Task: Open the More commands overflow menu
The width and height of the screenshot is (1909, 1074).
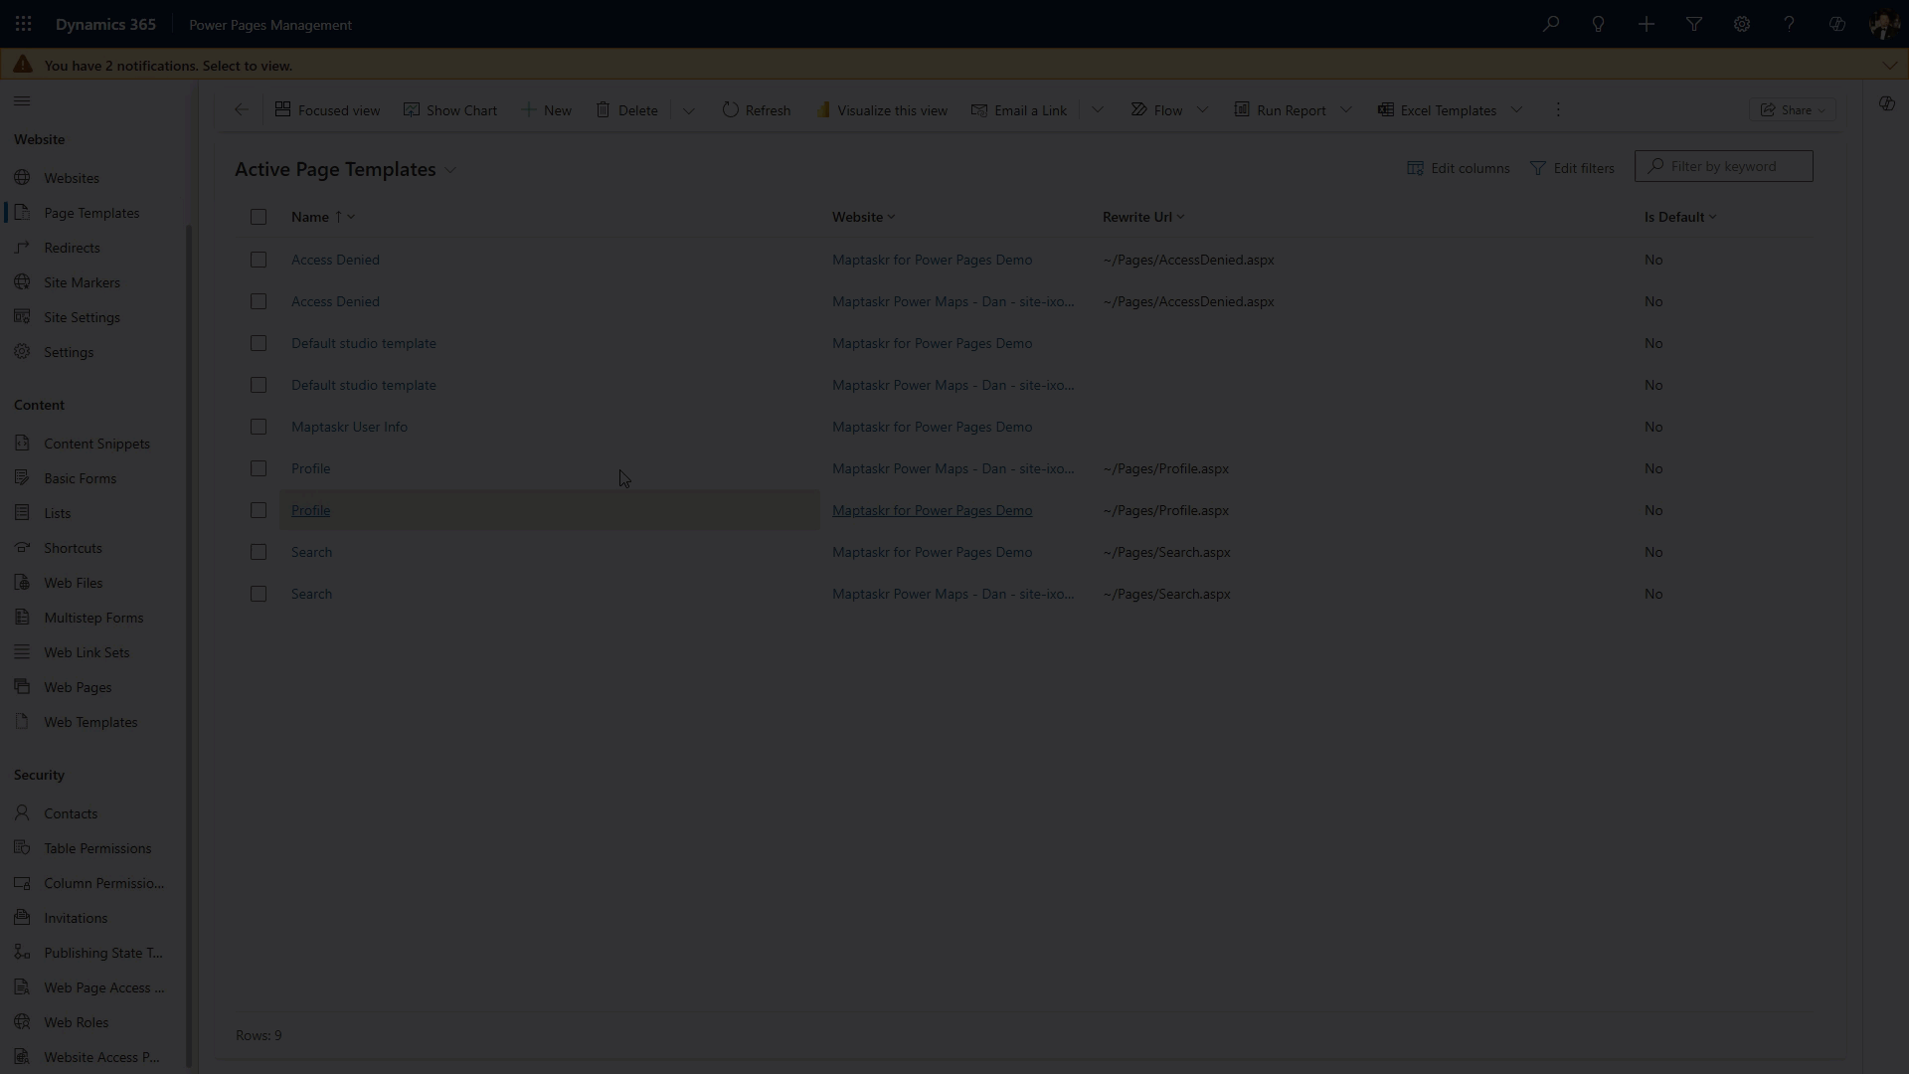Action: (1557, 109)
